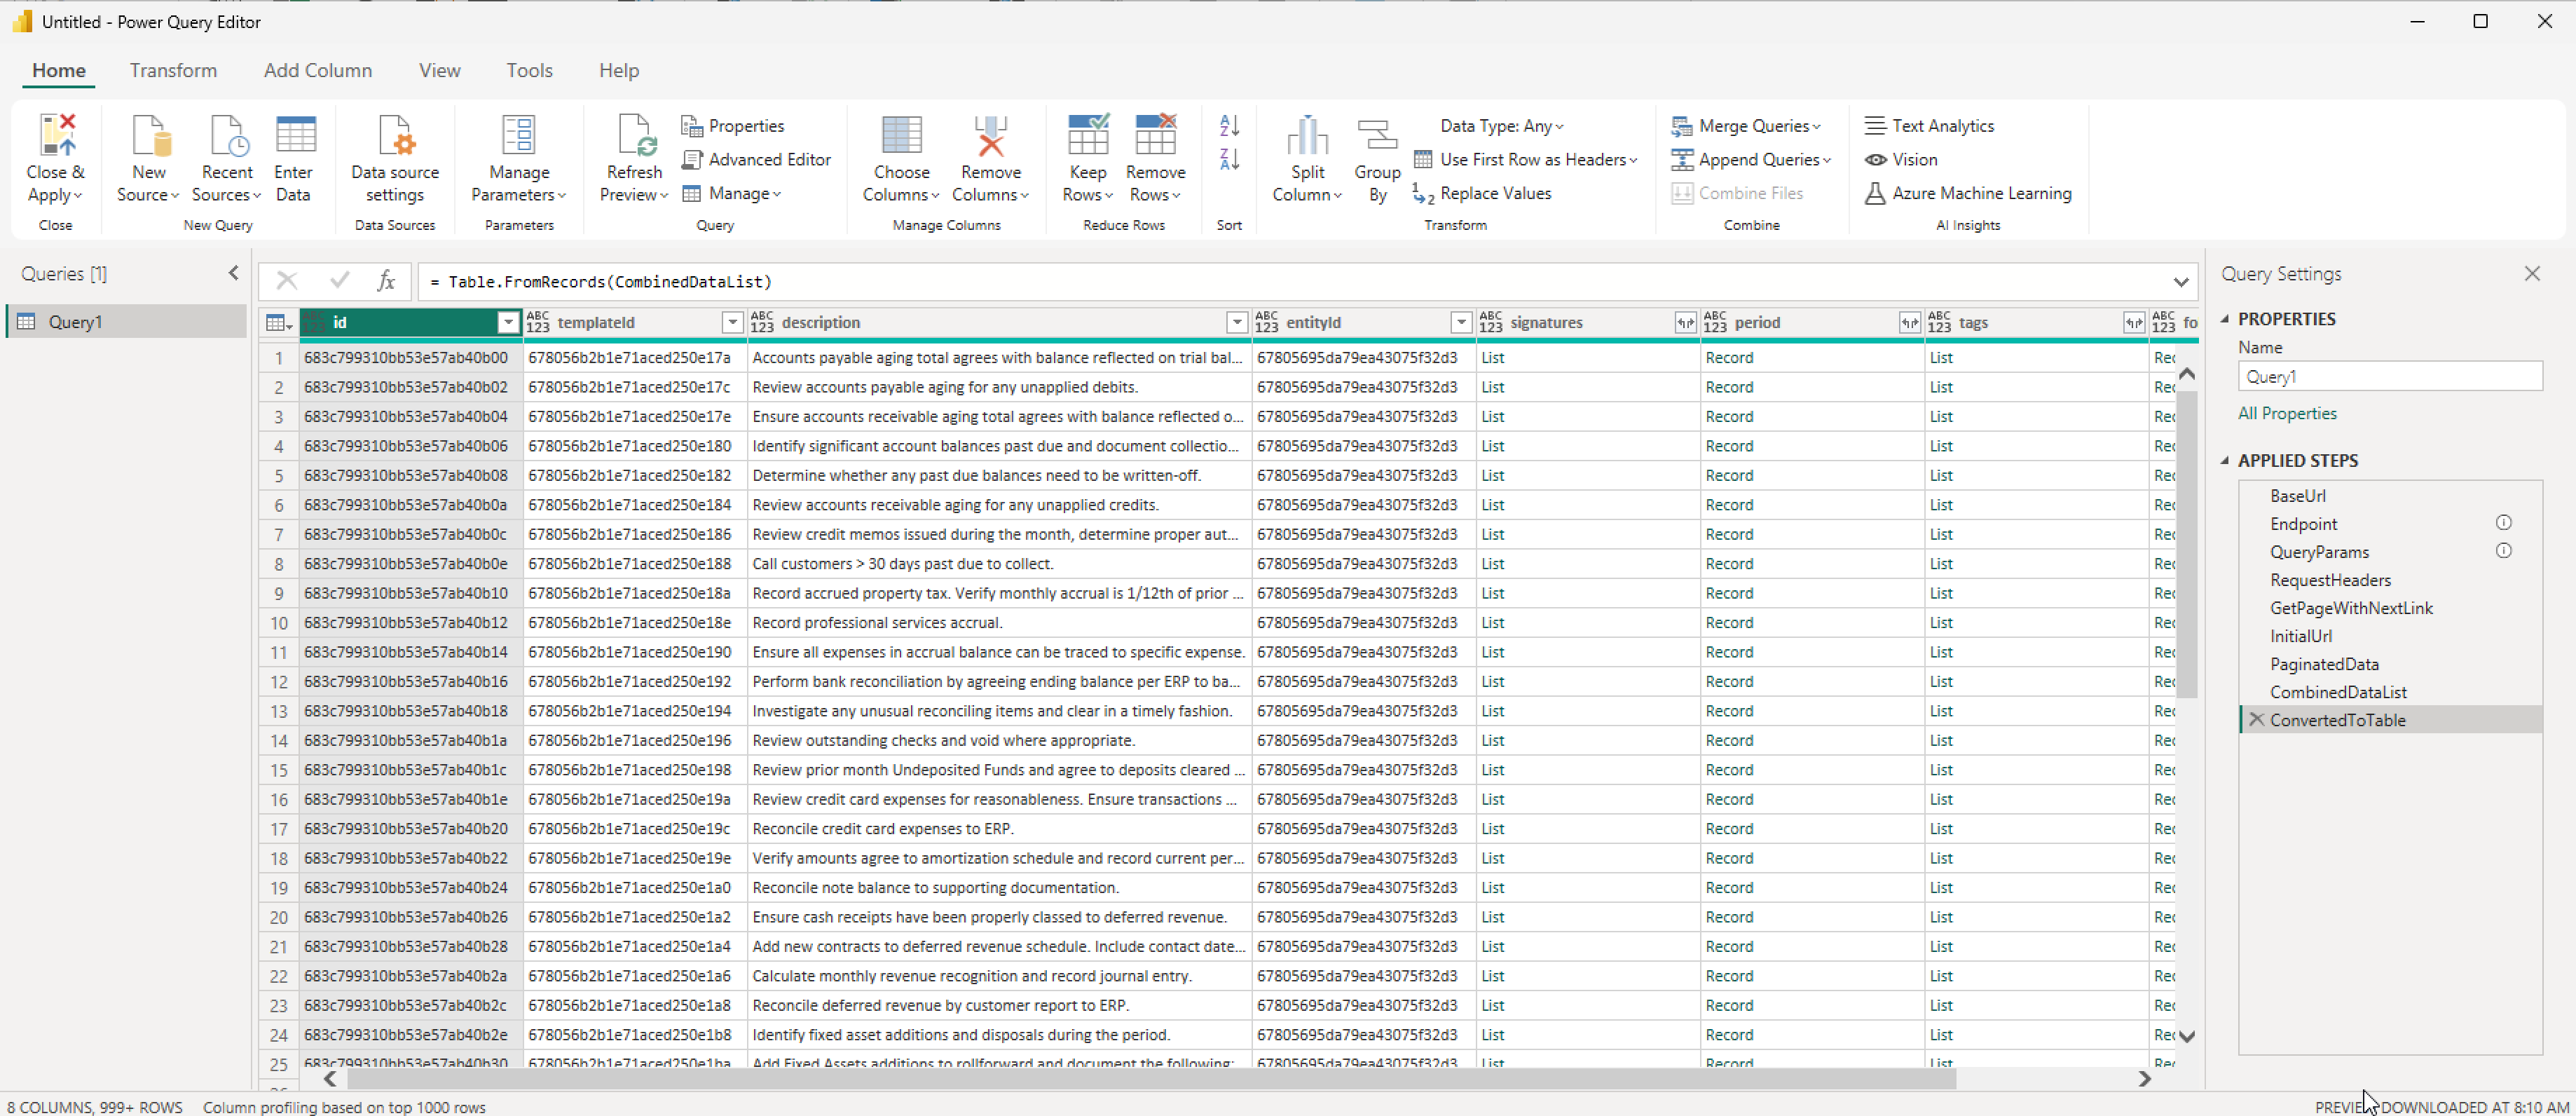Viewport: 2576px width, 1116px height.
Task: Click the horizontal scrollbar right arrow
Action: pyautogui.click(x=2144, y=1079)
